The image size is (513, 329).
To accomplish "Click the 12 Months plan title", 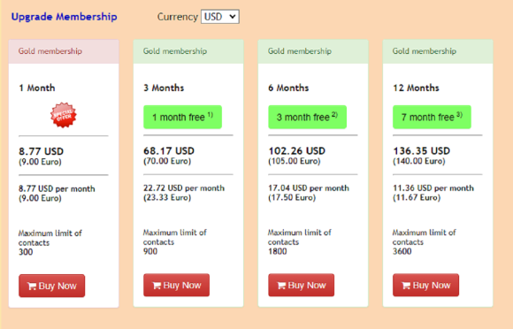I will pyautogui.click(x=416, y=88).
